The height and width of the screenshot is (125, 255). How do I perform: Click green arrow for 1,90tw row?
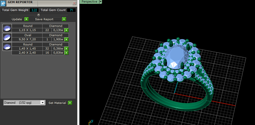pos(66,39)
